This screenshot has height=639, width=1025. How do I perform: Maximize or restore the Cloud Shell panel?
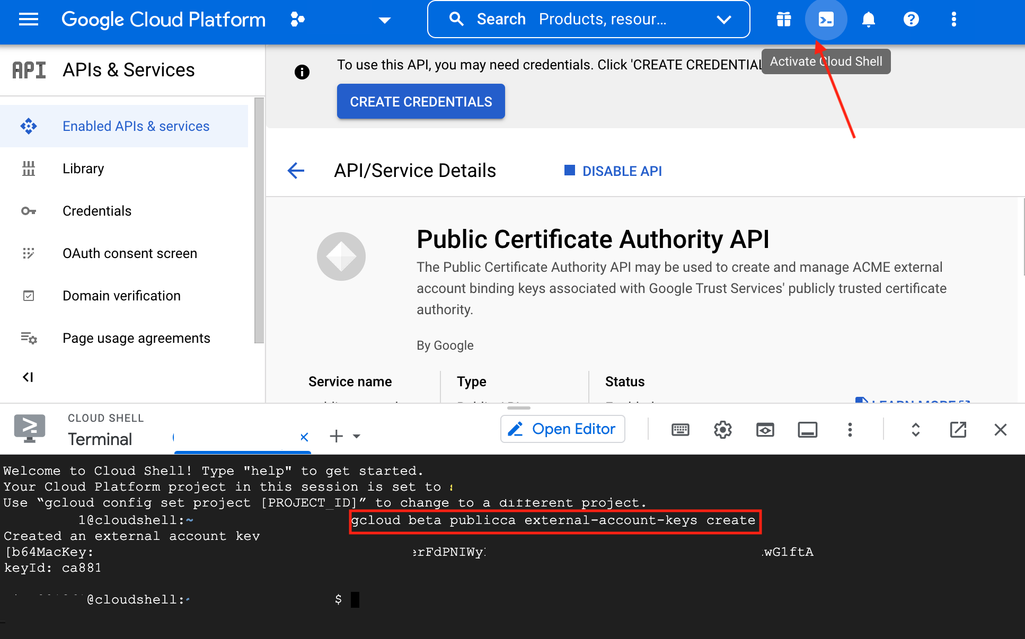pos(915,429)
